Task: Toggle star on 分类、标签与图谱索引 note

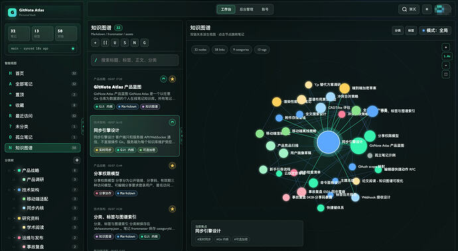Action: click(x=173, y=209)
